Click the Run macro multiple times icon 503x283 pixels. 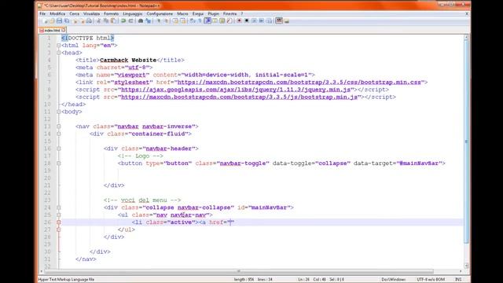coord(262,21)
